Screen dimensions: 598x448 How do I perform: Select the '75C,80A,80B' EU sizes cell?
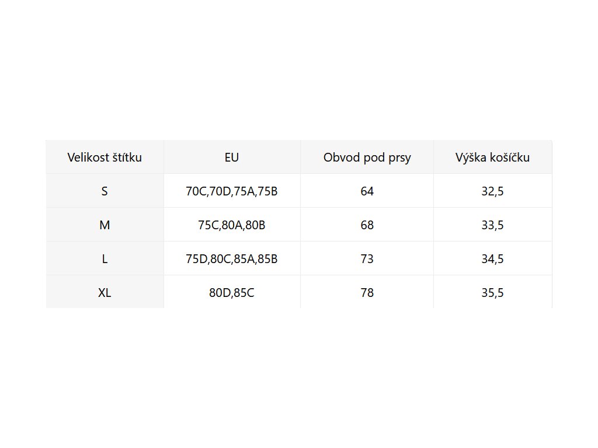click(x=232, y=225)
